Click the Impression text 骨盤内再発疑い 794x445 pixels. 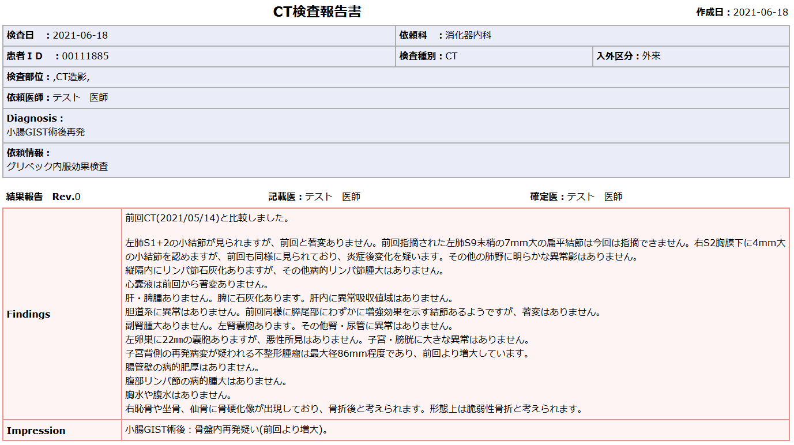pos(229,430)
